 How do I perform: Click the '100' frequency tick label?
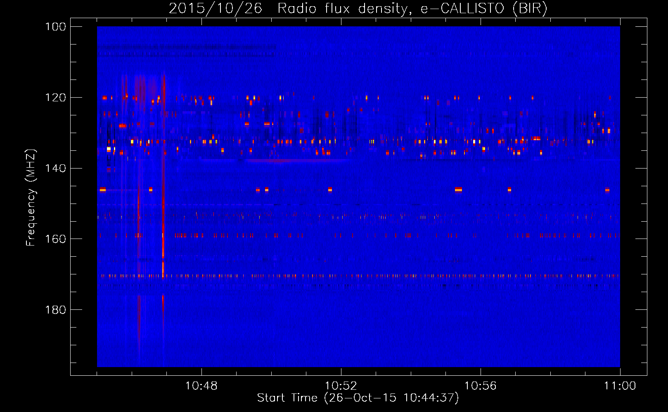(x=56, y=27)
